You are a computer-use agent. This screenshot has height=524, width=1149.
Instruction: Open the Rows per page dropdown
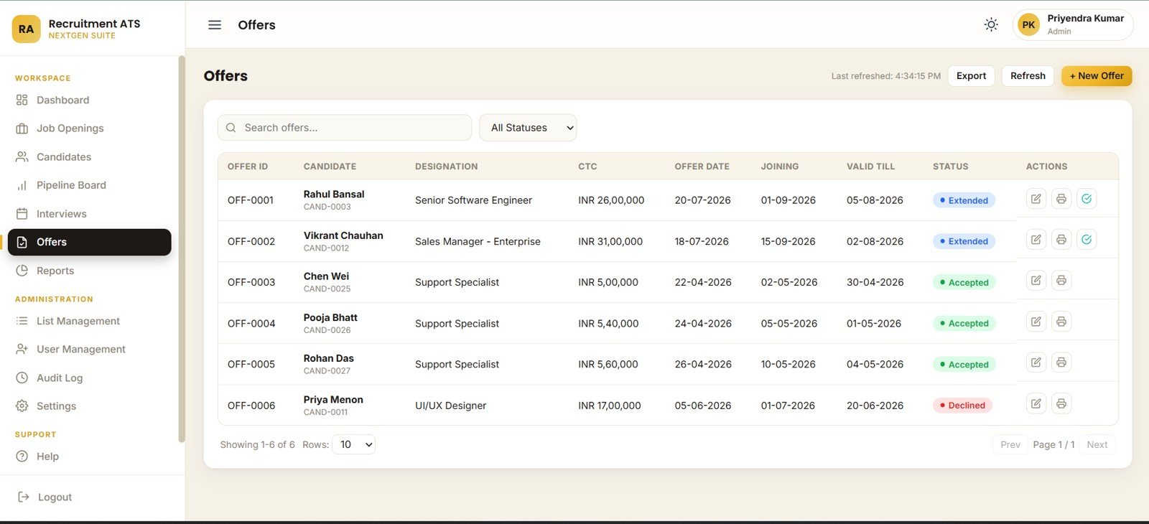click(353, 444)
